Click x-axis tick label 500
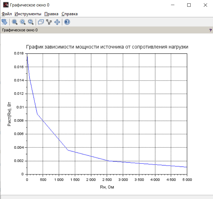The width and height of the screenshot is (213, 199). (x=43, y=180)
